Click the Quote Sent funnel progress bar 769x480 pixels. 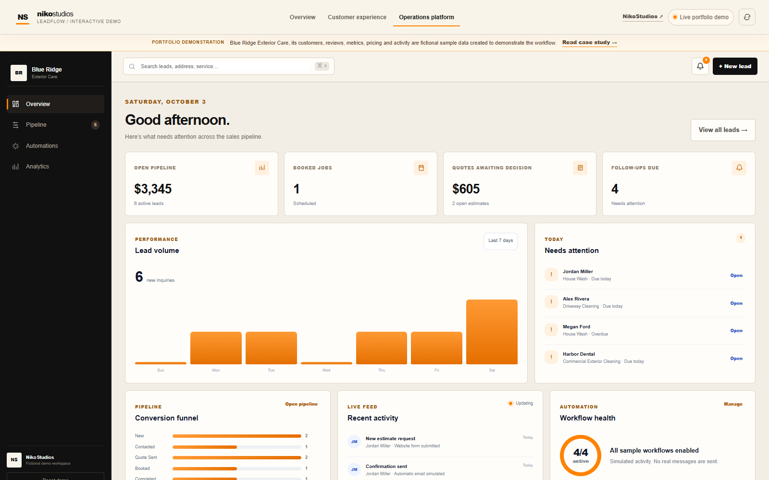[x=237, y=457]
